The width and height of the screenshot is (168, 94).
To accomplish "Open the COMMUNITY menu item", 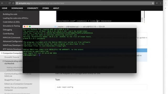I will [x=33, y=8].
